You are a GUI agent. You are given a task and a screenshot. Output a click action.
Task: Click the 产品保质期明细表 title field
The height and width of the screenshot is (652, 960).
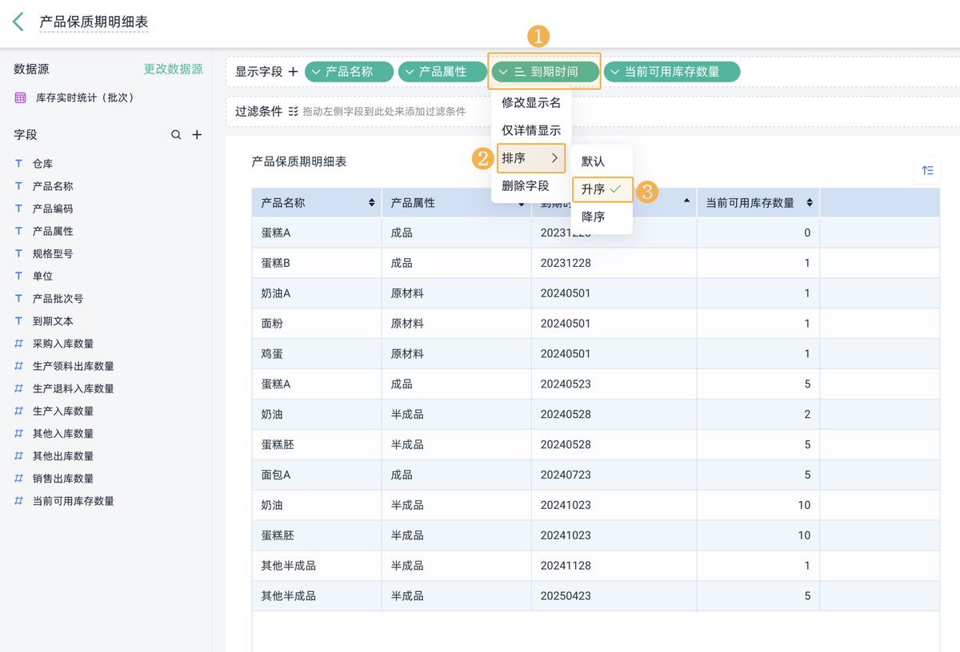[x=94, y=22]
